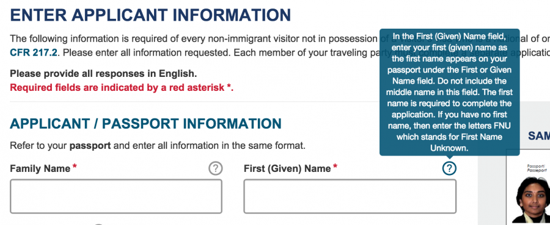Click the partially visible help icon below Family Name
Image resolution: width=550 pixels, height=225 pixels.
[x=98, y=224]
